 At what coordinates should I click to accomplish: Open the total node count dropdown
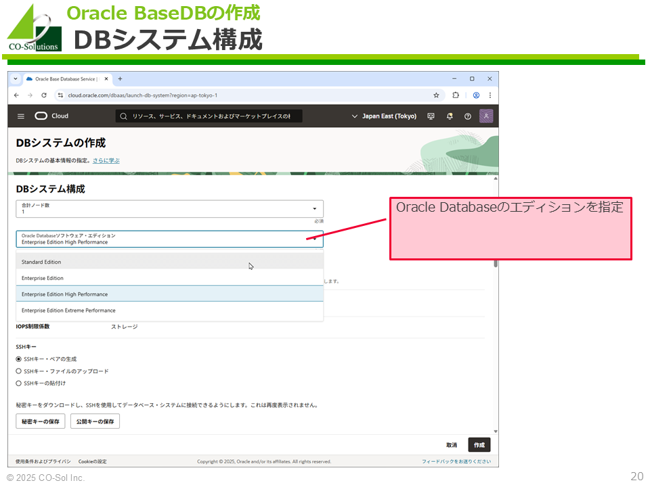click(169, 209)
